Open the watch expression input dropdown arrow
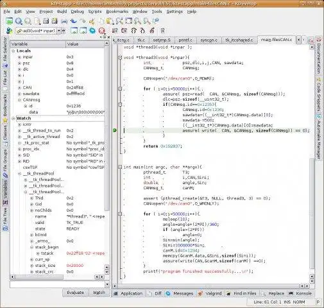Image resolution: width=324 pixels, height=308 pixels. [x=107, y=284]
